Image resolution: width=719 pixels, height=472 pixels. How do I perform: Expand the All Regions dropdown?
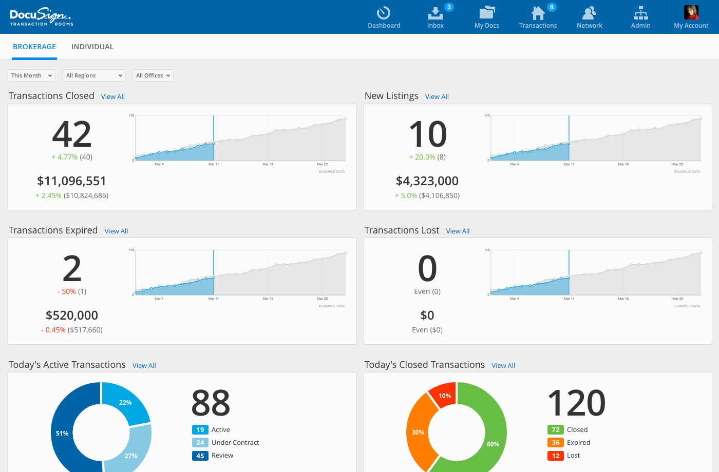coord(94,75)
